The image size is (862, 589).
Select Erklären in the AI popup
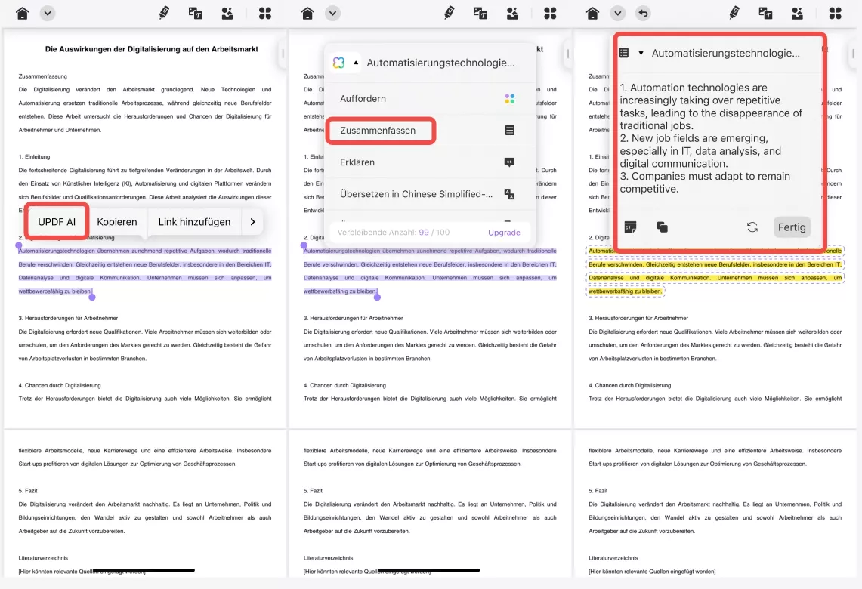click(x=430, y=162)
